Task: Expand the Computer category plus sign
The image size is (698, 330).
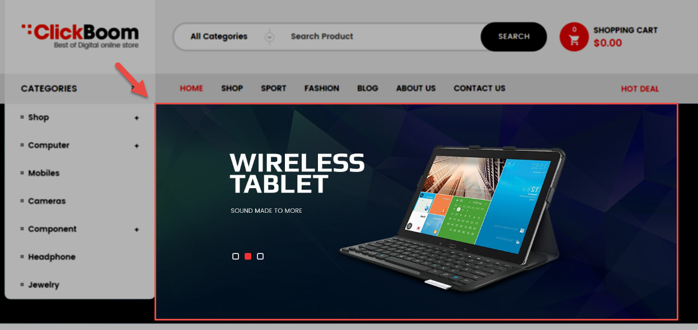Action: (x=137, y=146)
